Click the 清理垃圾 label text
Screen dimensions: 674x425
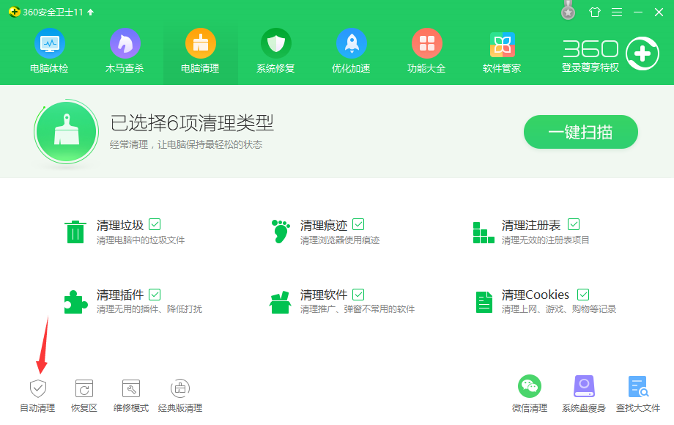120,225
